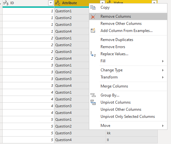Open the Transform menu item

point(128,77)
